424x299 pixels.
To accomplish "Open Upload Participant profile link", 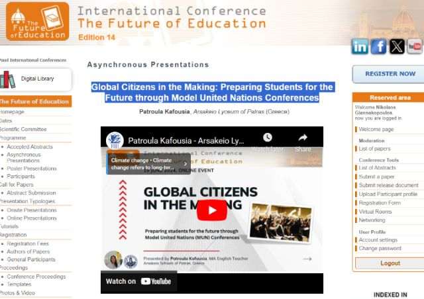I will tap(388, 194).
